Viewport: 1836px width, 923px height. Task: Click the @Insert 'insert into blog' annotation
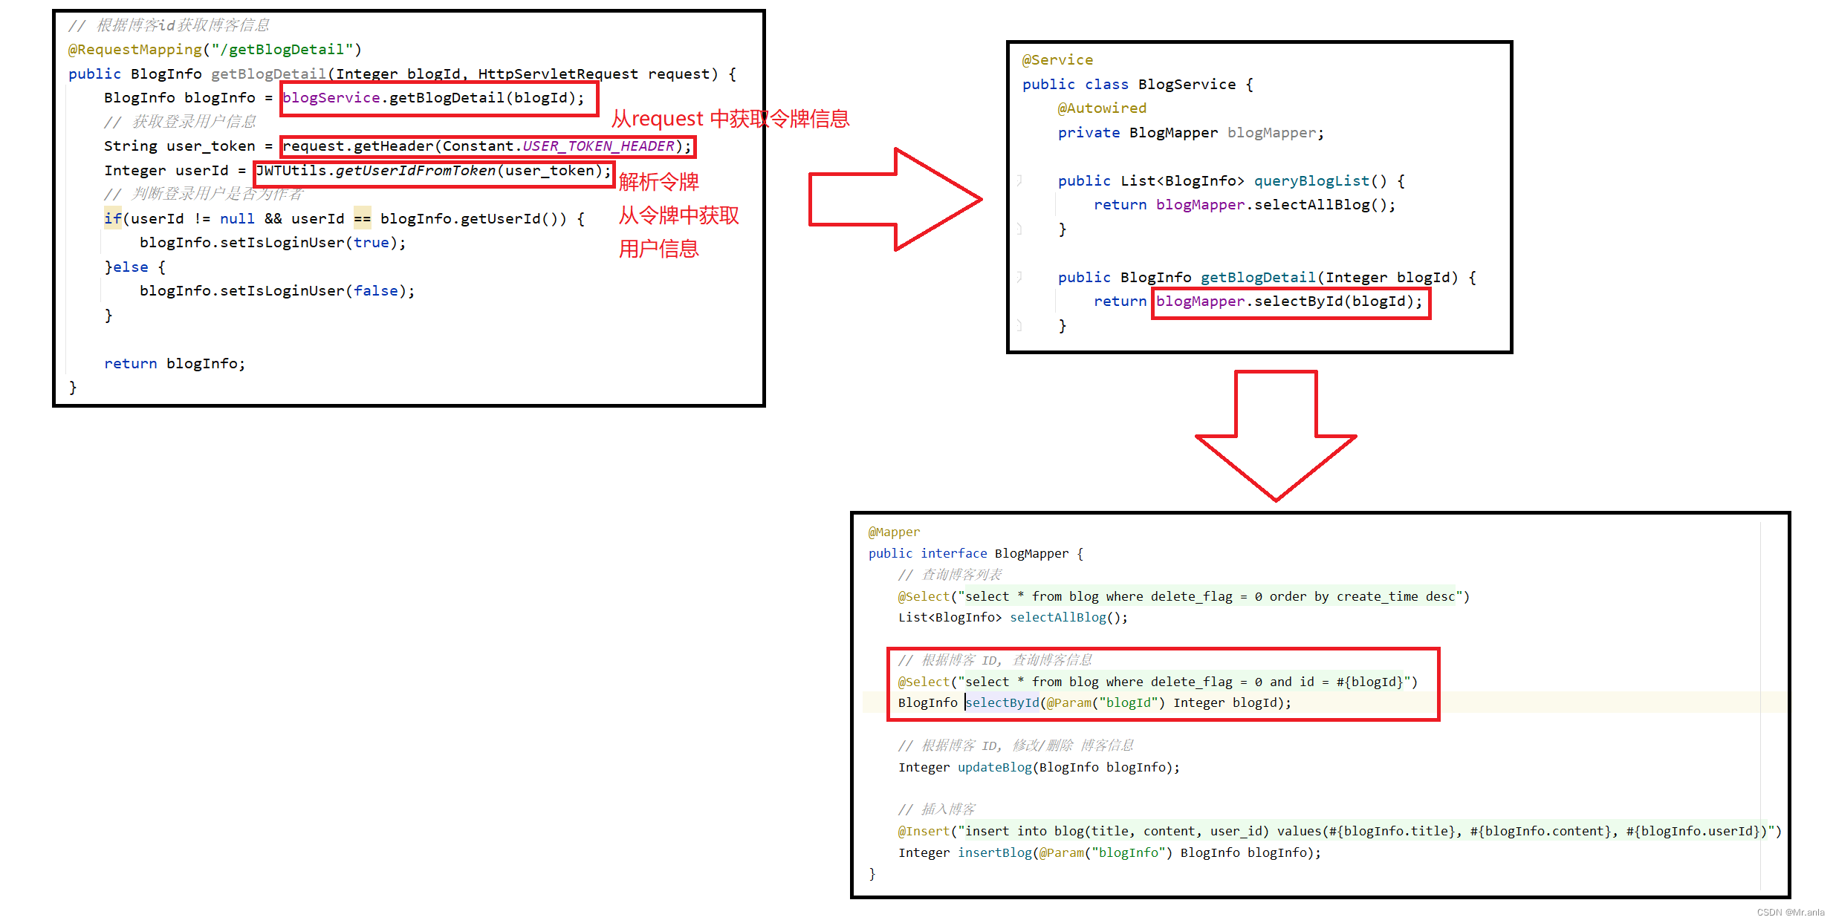(x=1340, y=832)
